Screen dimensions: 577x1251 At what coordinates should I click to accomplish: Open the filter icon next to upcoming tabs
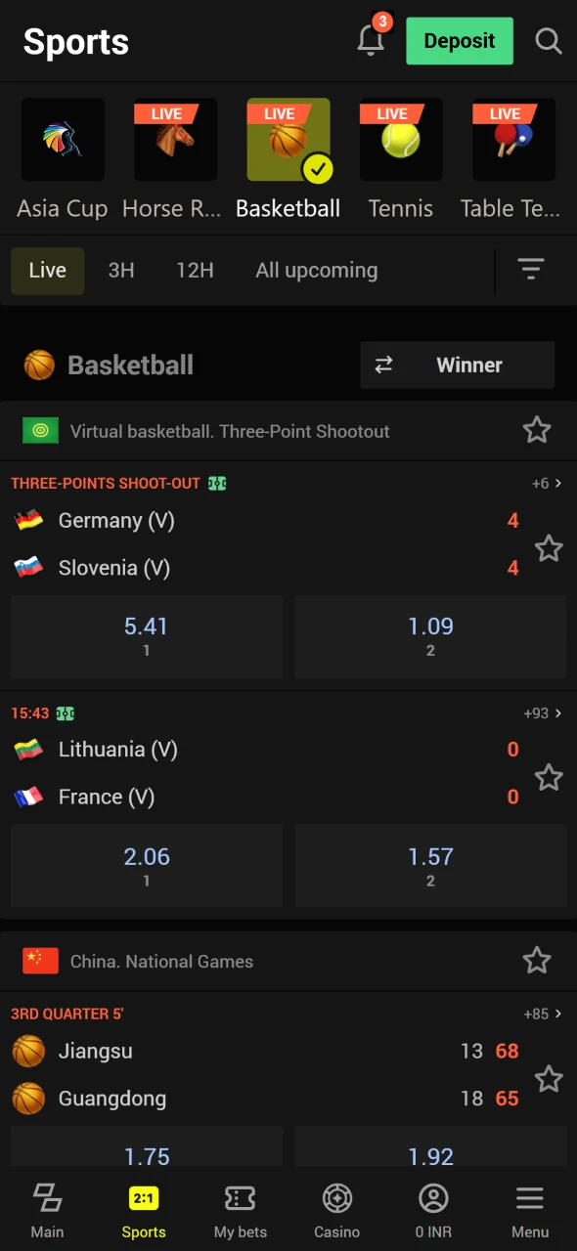tap(530, 270)
